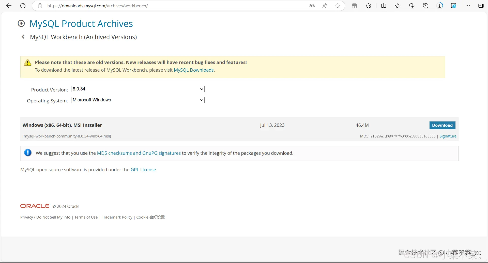The width and height of the screenshot is (488, 263).
Task: Click the MSI installer file name text
Action: [67, 136]
